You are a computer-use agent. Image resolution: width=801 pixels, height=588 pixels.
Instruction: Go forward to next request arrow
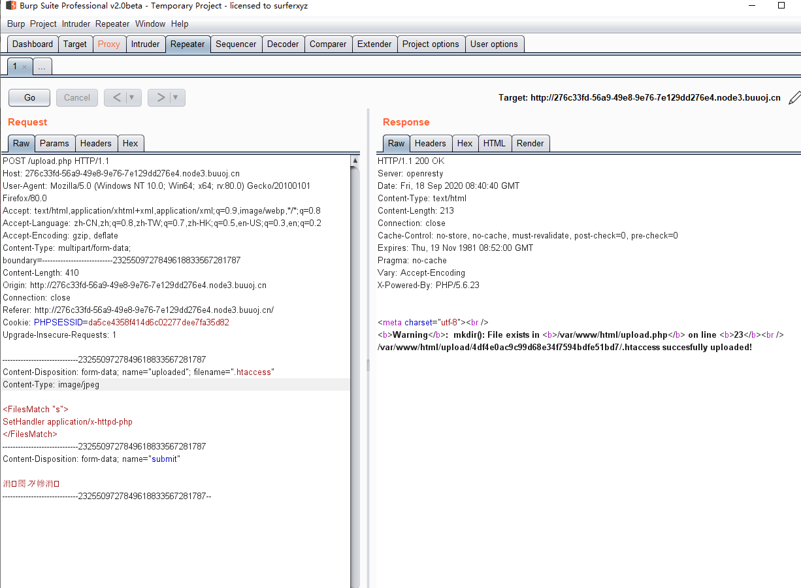pyautogui.click(x=161, y=97)
